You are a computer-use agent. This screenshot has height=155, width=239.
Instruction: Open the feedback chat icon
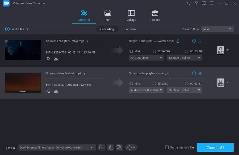pos(204,3)
